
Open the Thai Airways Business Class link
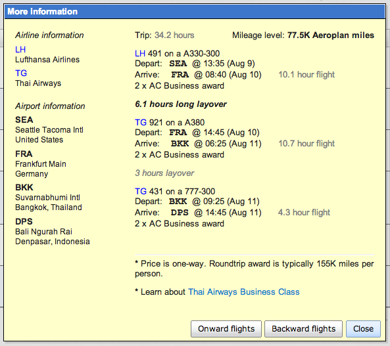[244, 292]
